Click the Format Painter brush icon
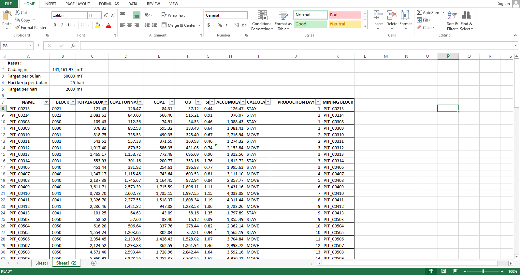Viewport: 520px width, 275px height. (18, 28)
